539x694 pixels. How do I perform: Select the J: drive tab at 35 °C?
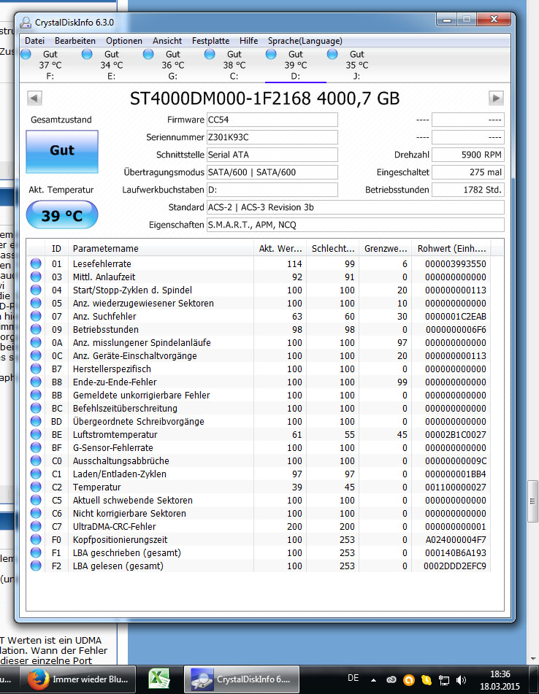click(356, 65)
